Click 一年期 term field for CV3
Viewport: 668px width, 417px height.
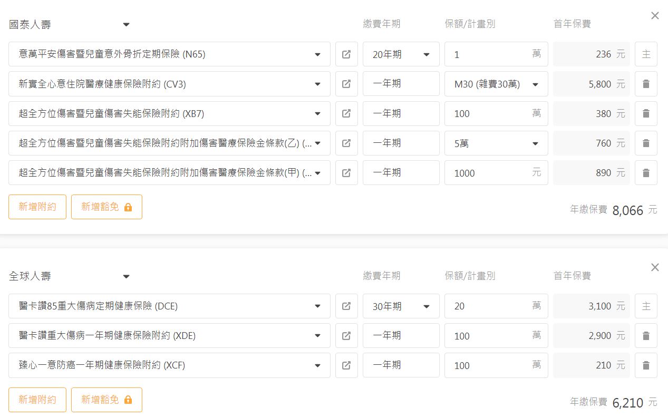click(x=401, y=84)
